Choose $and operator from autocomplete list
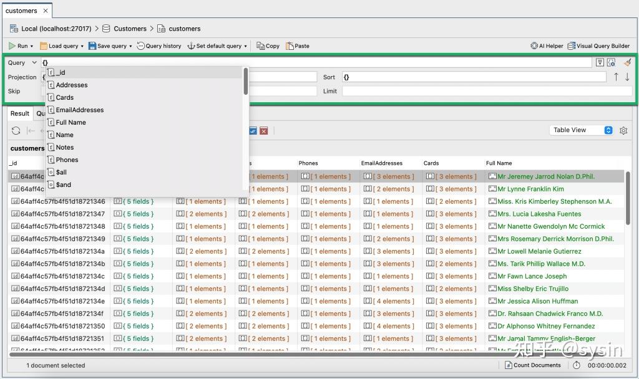 [x=144, y=185]
